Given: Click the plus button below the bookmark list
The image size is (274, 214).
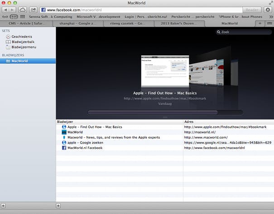Looking at the screenshot, I should (x=58, y=206).
